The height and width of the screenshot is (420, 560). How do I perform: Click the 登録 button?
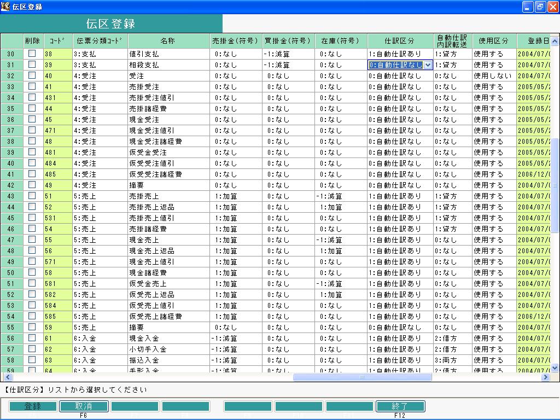[33, 406]
